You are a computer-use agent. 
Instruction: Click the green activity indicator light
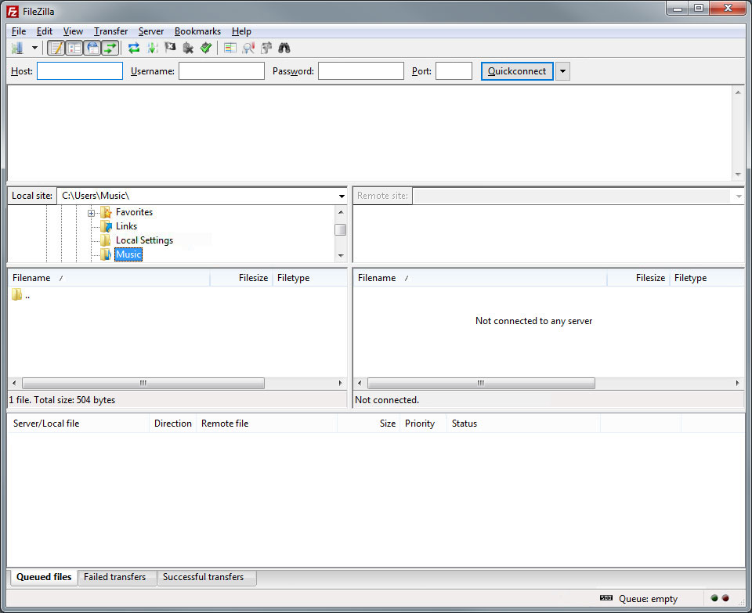pyautogui.click(x=714, y=598)
